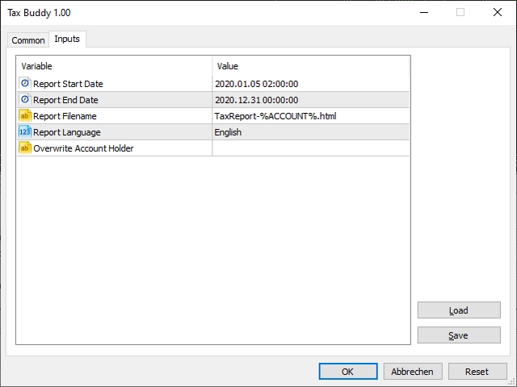
Task: Switch to the Common tab
Action: [x=28, y=40]
